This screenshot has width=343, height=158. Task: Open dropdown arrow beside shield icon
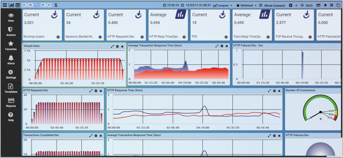click(x=296, y=5)
